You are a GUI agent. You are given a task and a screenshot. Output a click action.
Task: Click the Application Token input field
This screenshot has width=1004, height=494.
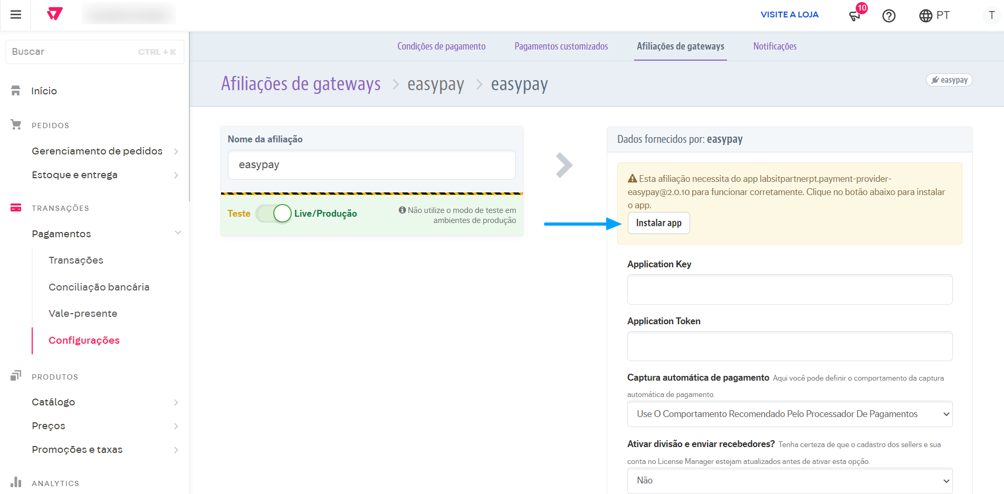tap(790, 346)
